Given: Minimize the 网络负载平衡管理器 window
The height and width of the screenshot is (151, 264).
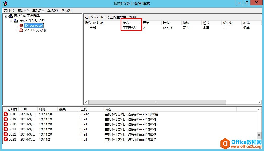Looking at the screenshot, I should pos(239,2).
